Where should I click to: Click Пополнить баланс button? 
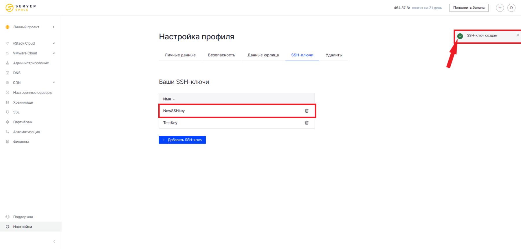(x=469, y=8)
